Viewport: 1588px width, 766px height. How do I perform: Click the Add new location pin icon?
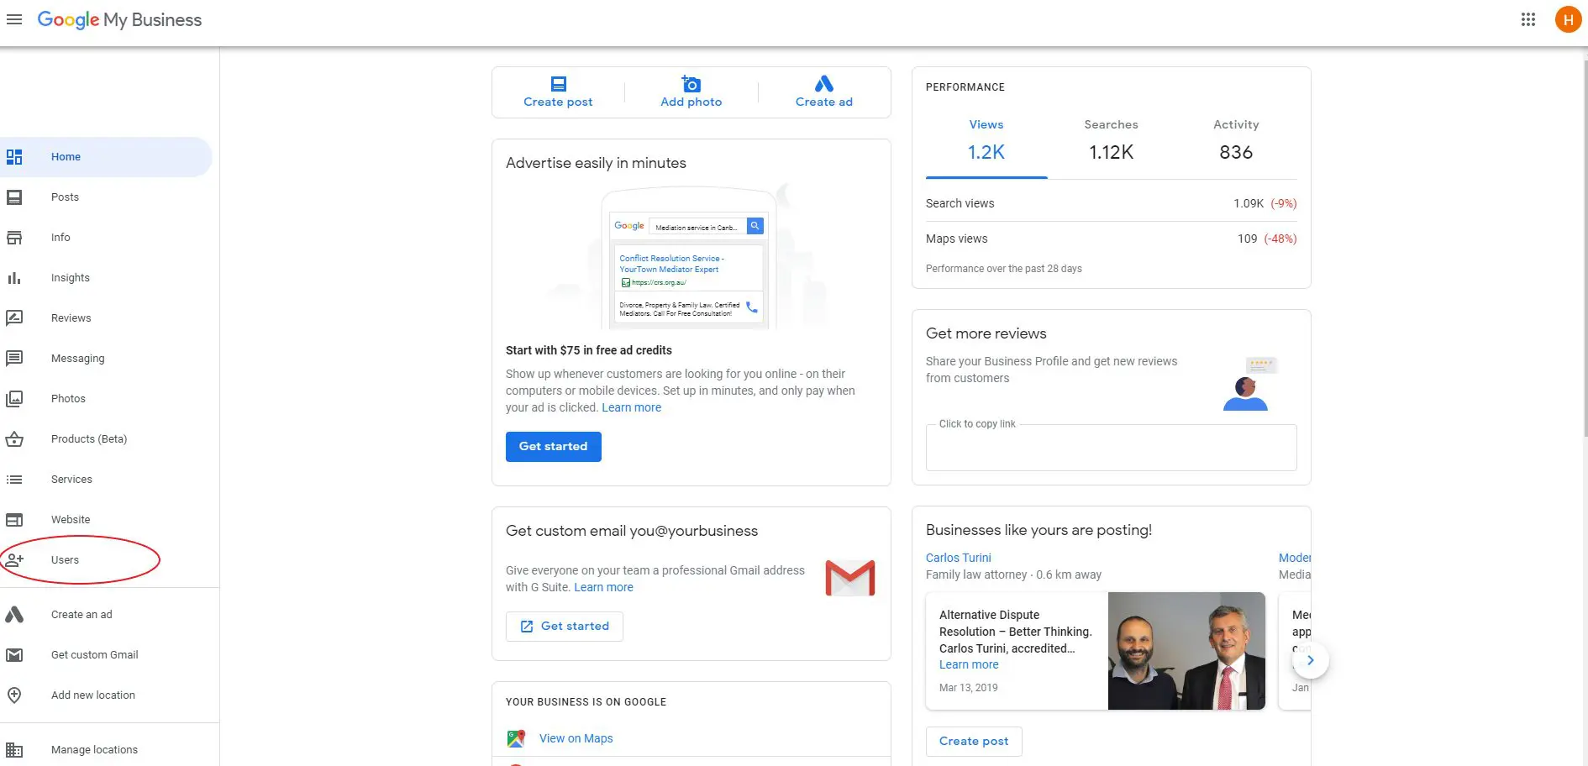(x=14, y=695)
